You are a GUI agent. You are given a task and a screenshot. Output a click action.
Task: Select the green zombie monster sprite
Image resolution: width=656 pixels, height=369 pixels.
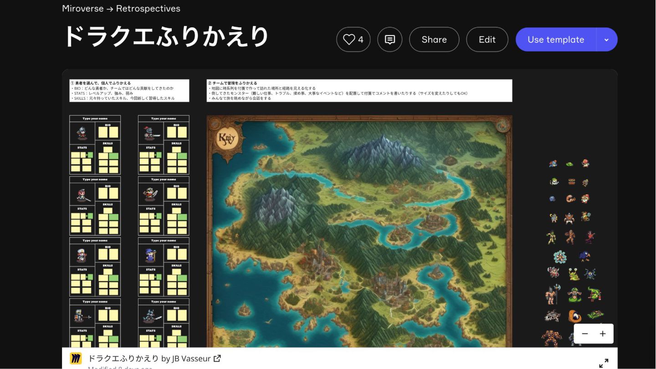[x=551, y=237]
